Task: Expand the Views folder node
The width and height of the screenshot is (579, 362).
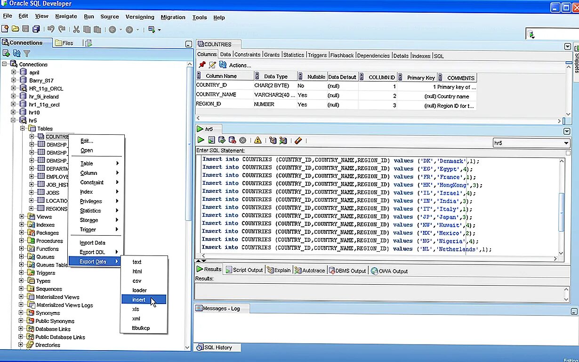Action: coord(22,216)
